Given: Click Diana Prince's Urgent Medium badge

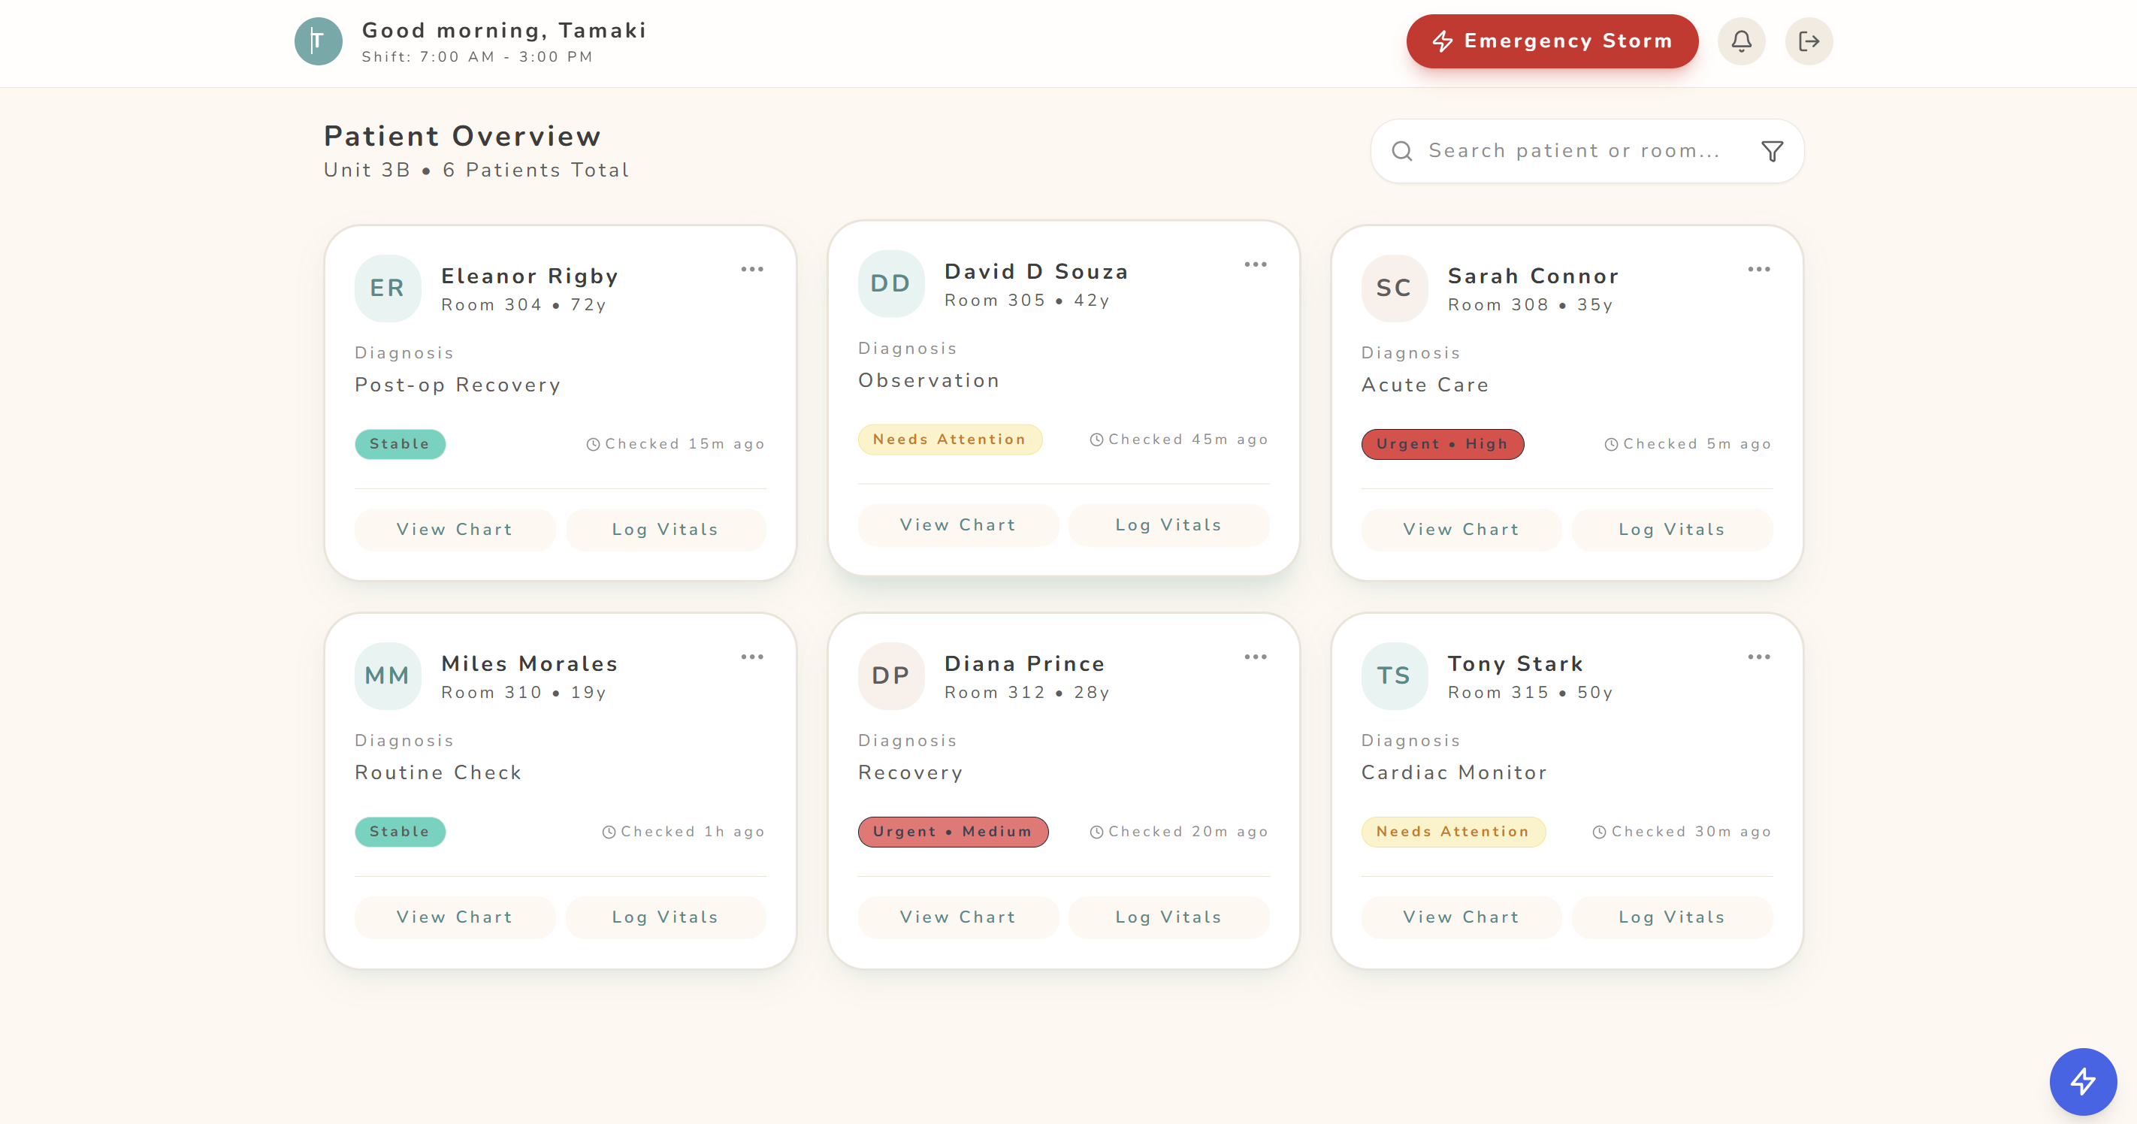Looking at the screenshot, I should 952,831.
